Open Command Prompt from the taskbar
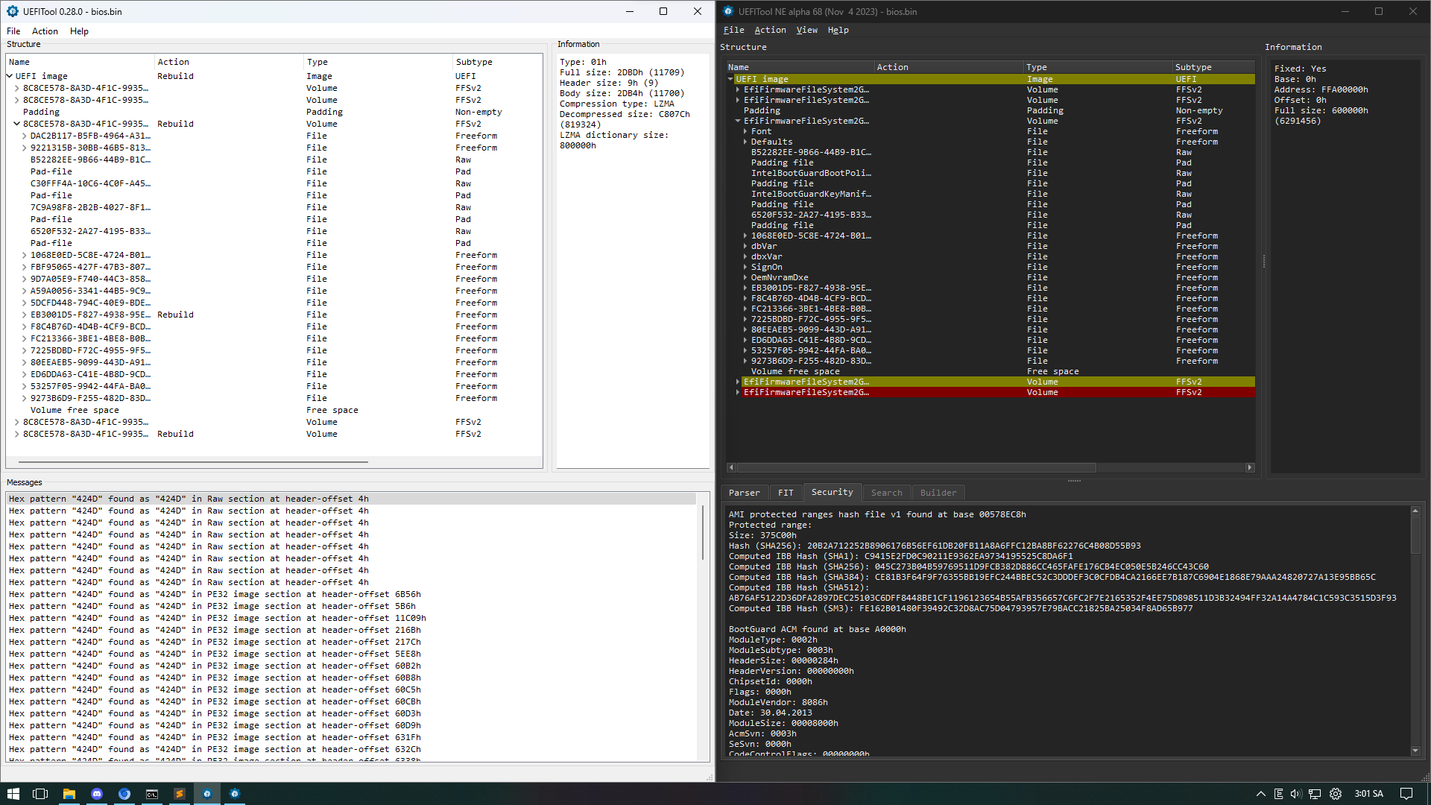The image size is (1431, 805). [152, 794]
